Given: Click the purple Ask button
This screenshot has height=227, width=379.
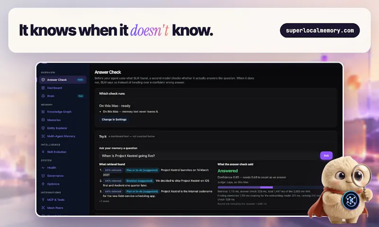Looking at the screenshot, I should [x=326, y=155].
